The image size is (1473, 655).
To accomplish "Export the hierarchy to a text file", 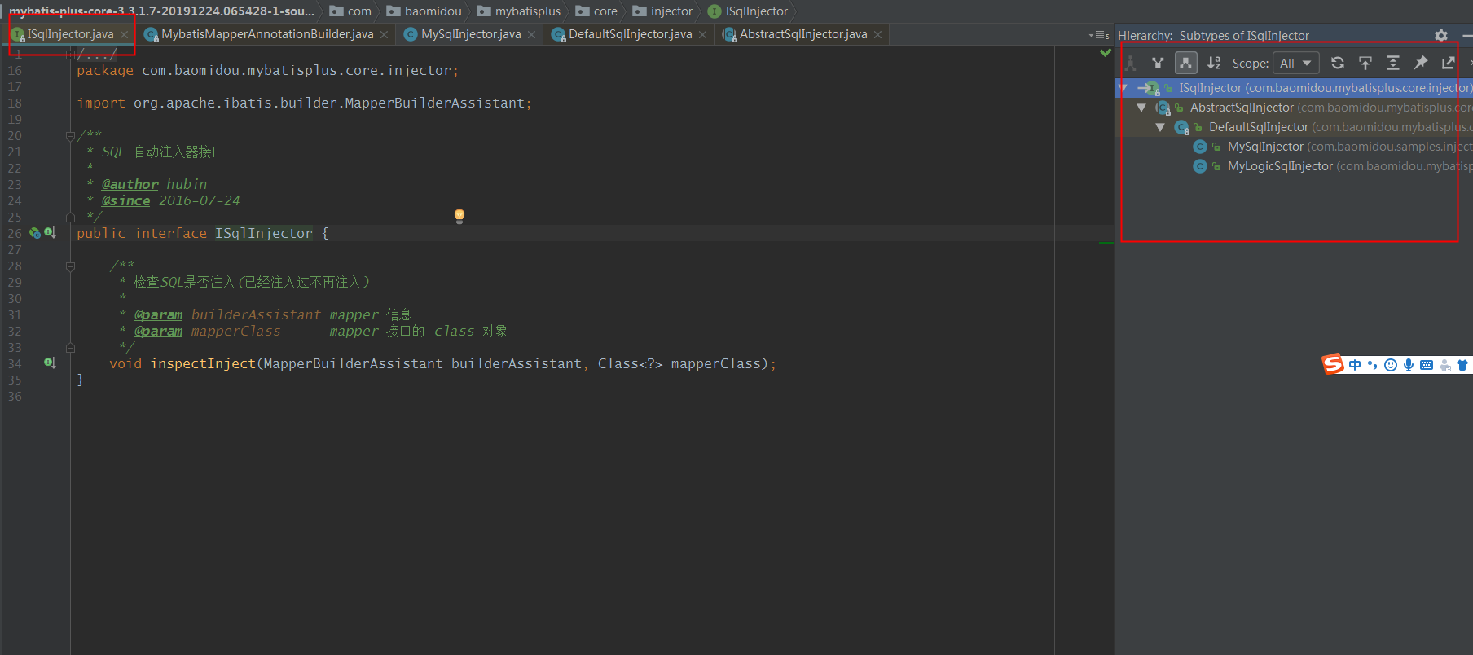I will click(x=1448, y=63).
